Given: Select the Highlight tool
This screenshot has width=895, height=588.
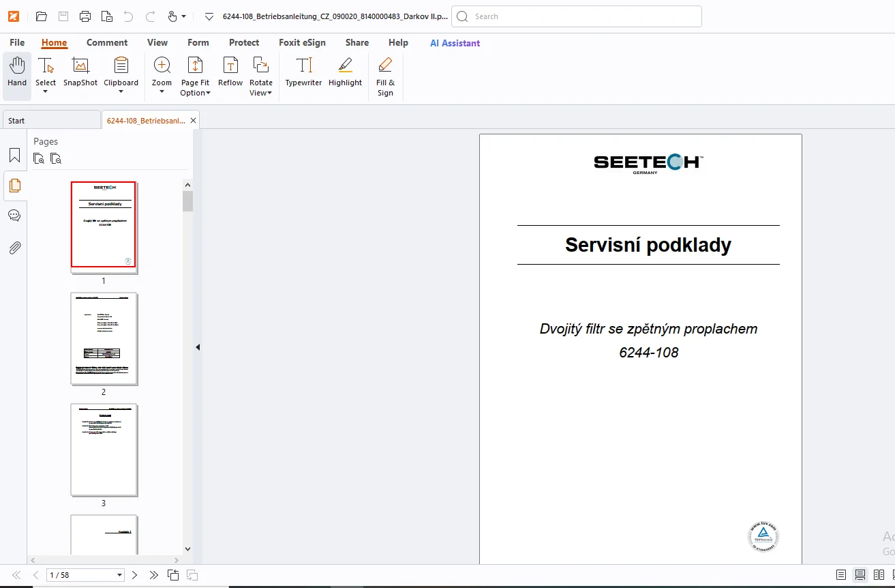Looking at the screenshot, I should tap(346, 72).
